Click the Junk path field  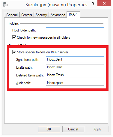(x=75, y=83)
